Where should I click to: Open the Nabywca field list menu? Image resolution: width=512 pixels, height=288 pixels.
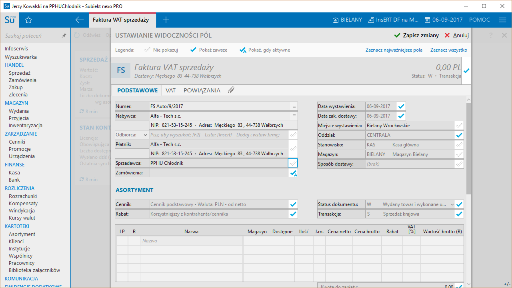click(x=294, y=116)
